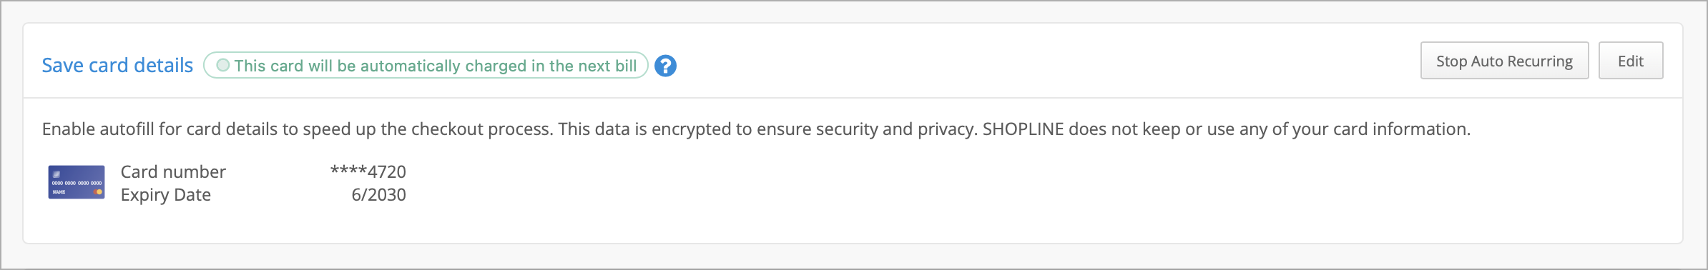Image resolution: width=1708 pixels, height=270 pixels.
Task: Click the SHOPLINE word in the description
Action: click(x=1023, y=129)
